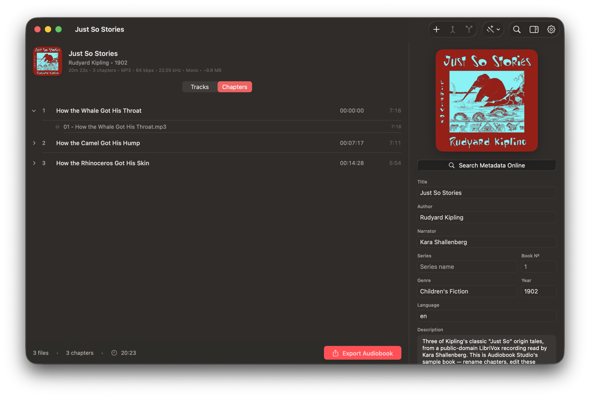Click Search Metadata Online button

tap(486, 165)
